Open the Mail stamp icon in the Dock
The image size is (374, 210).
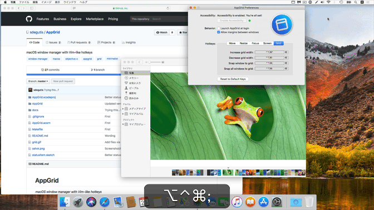[x=118, y=202]
